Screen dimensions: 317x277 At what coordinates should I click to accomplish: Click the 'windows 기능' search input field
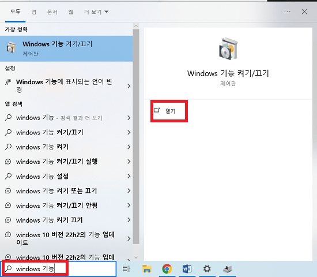(x=59, y=268)
